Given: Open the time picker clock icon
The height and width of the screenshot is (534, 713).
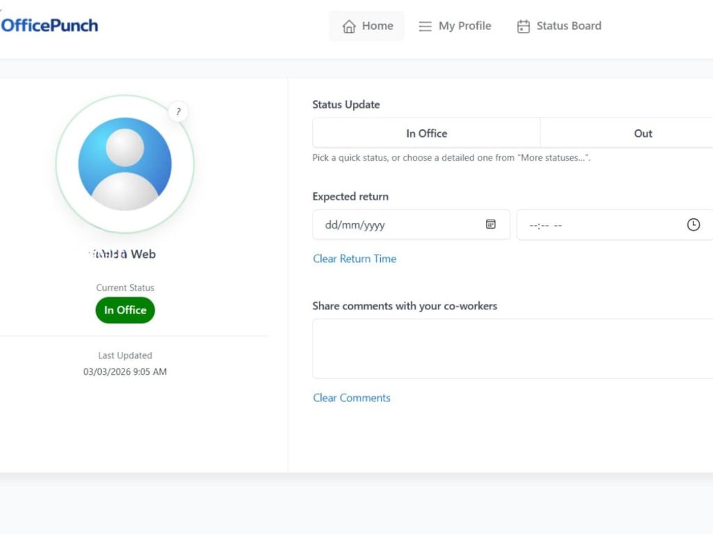Looking at the screenshot, I should tap(693, 225).
